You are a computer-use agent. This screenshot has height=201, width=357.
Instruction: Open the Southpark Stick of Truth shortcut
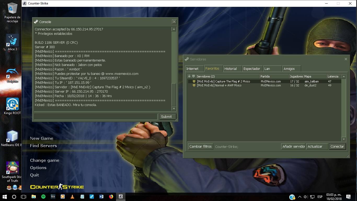(12, 172)
